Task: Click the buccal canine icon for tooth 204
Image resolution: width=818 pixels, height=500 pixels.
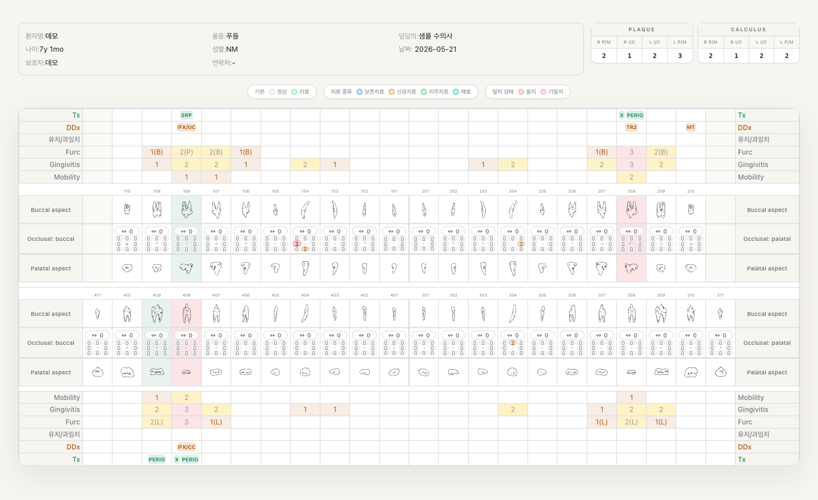Action: click(512, 210)
